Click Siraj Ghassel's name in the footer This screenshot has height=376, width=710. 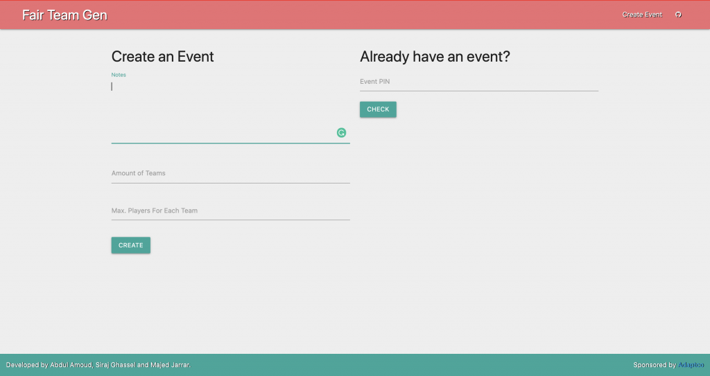116,365
